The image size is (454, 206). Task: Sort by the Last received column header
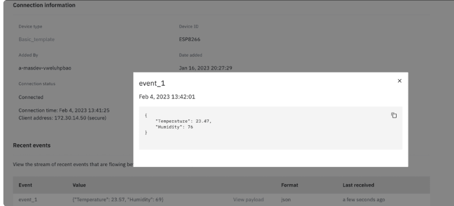pos(359,185)
